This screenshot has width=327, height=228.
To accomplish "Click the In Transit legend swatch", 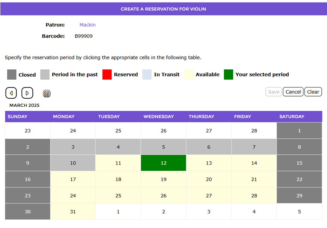I will click(147, 75).
